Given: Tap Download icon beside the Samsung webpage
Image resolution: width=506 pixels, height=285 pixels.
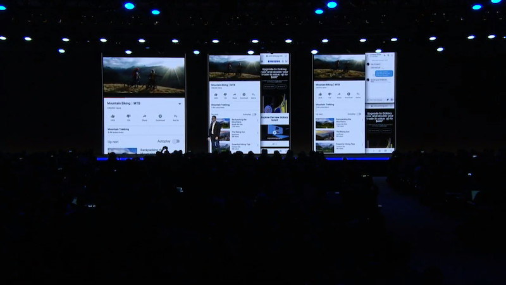Looking at the screenshot, I should click(244, 96).
